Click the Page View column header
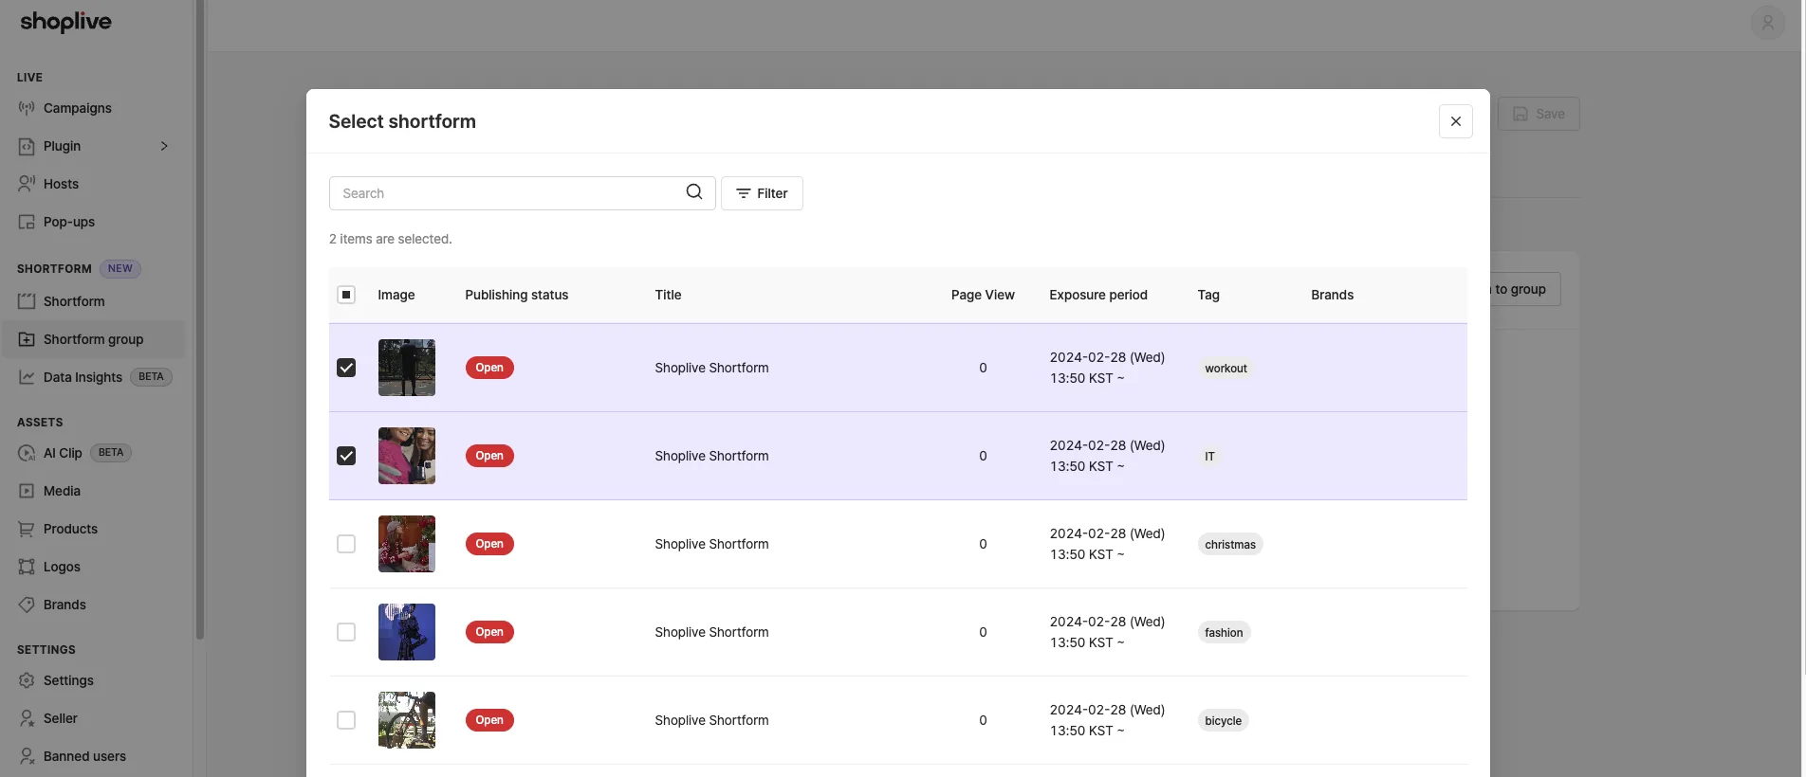 point(983,295)
